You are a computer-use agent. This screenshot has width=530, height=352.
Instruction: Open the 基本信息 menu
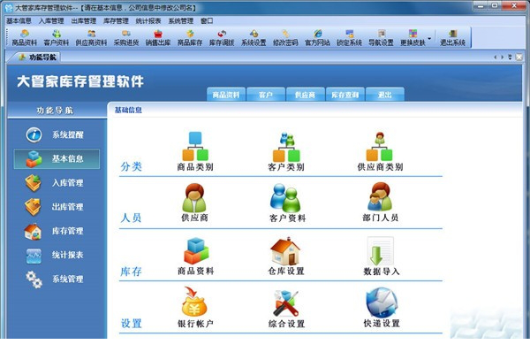[x=19, y=20]
